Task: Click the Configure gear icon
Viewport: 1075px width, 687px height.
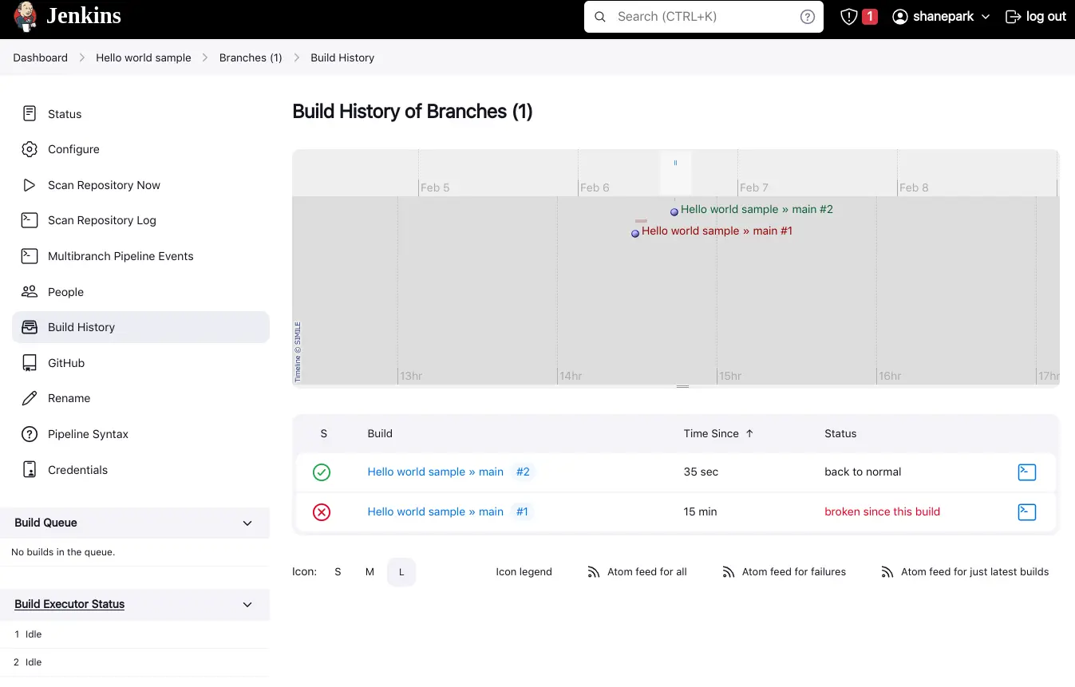Action: [30, 149]
